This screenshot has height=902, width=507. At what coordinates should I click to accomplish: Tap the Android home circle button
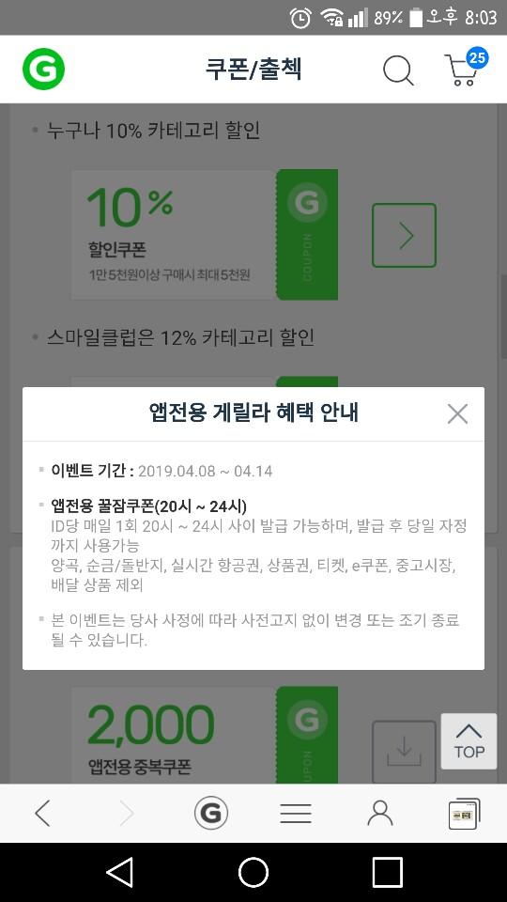point(253,872)
